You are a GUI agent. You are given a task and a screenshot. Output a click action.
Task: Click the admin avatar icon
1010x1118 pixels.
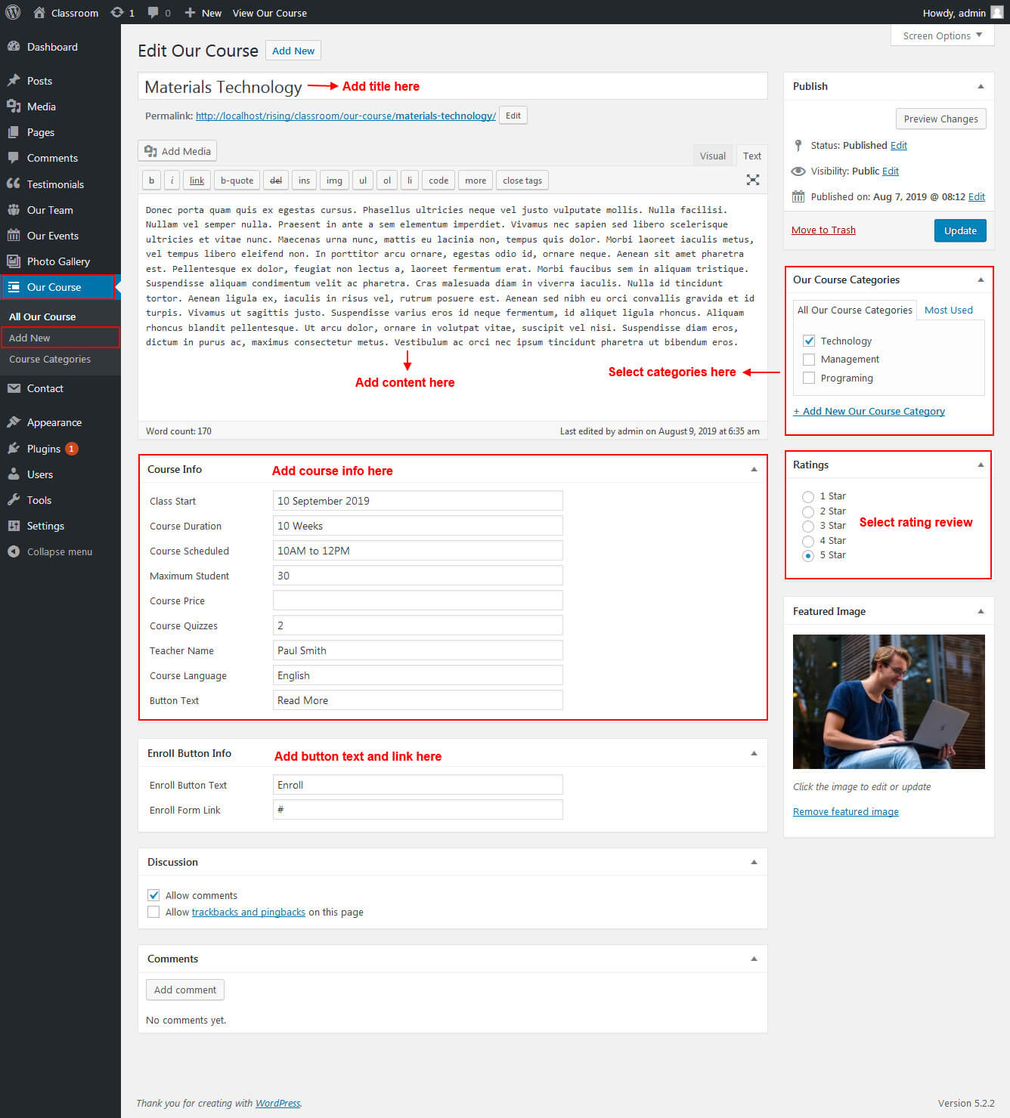[996, 13]
